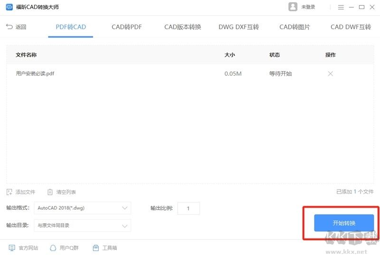380x255 pixels.
Task: Open the 官方网站 link
Action: (23, 248)
